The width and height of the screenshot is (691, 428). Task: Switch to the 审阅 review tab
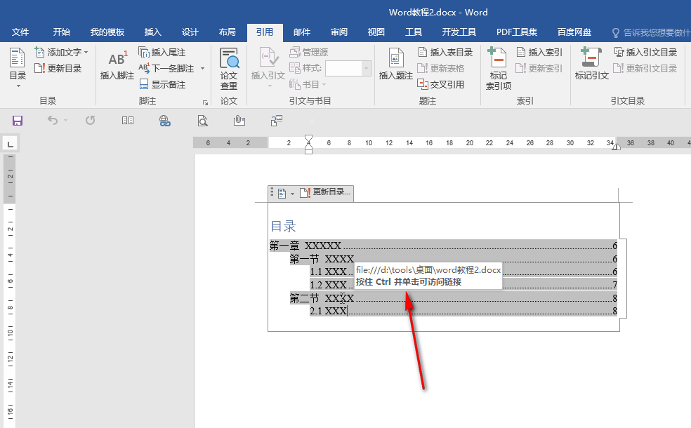tap(339, 32)
